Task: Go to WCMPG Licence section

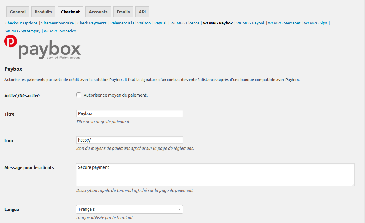Action: click(x=185, y=23)
